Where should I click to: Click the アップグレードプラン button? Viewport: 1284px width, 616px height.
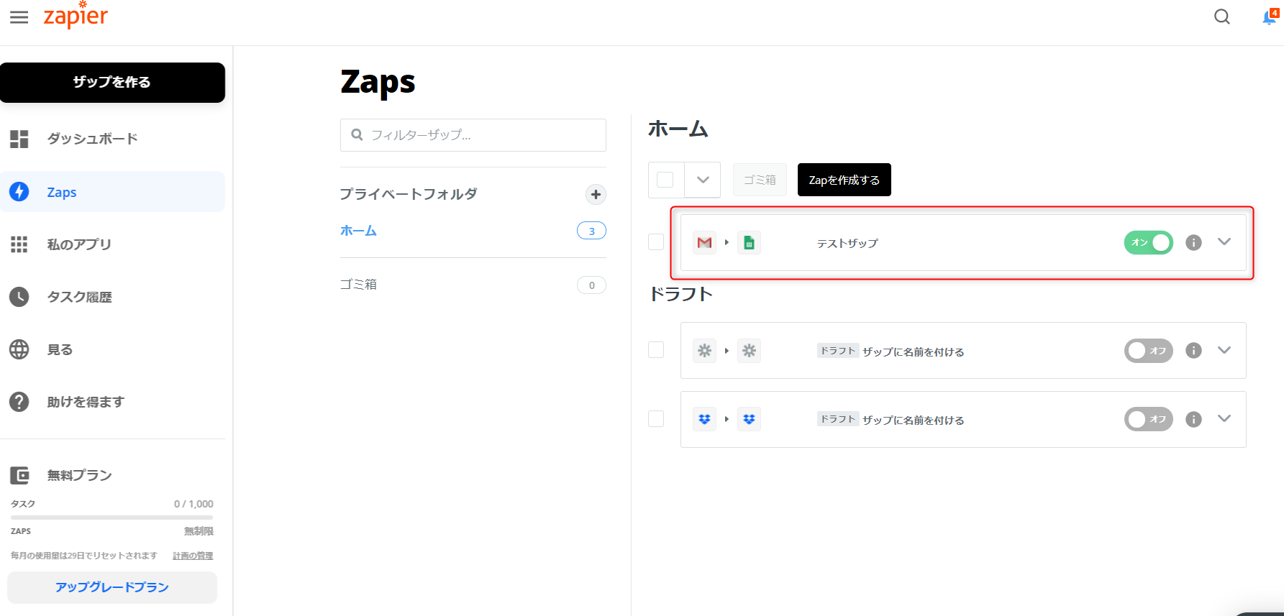[x=112, y=587]
